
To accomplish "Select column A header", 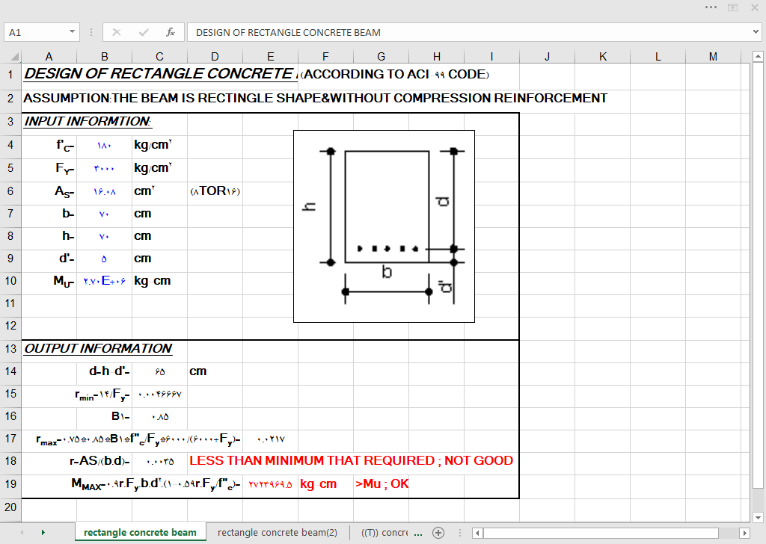I will (49, 57).
